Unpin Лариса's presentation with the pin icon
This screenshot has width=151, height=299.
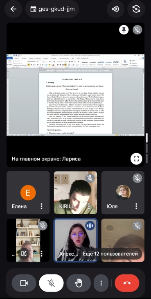124,30
